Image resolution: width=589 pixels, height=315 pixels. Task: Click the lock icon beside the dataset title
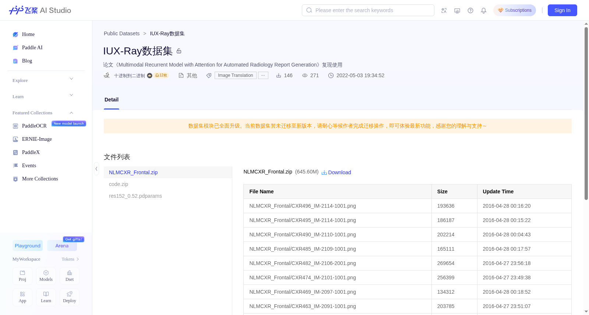pyautogui.click(x=179, y=51)
